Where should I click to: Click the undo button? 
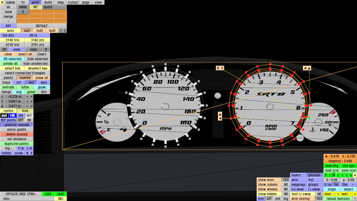(17, 49)
